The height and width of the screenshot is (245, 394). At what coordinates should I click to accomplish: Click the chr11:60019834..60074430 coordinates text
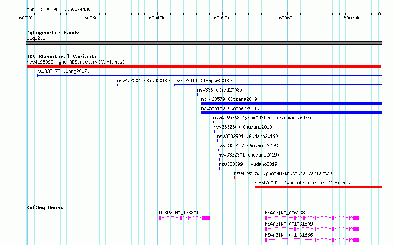58,10
